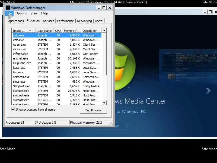217x163 pixels.
Task: Select the services.exe process
Action: [57, 77]
